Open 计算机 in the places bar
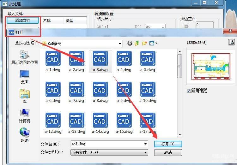Screen dimensions: 237x165 (x=24, y=116)
